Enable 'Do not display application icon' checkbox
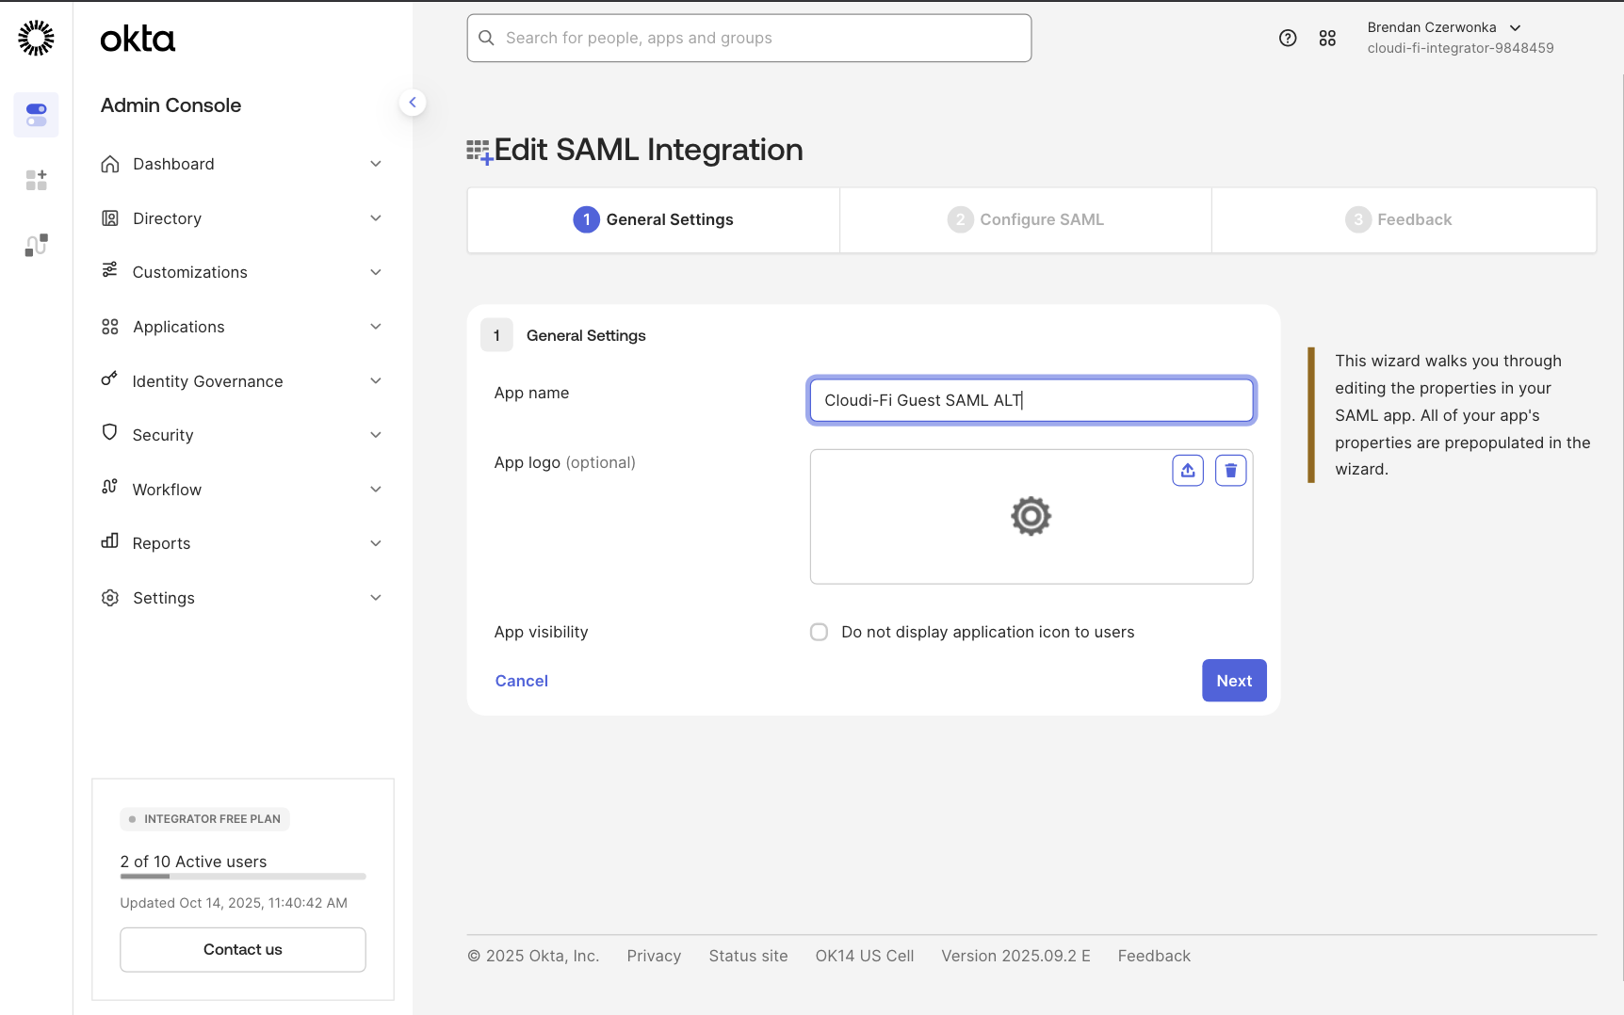 pyautogui.click(x=819, y=632)
